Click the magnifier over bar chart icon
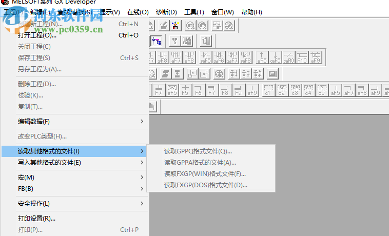 pos(202,25)
